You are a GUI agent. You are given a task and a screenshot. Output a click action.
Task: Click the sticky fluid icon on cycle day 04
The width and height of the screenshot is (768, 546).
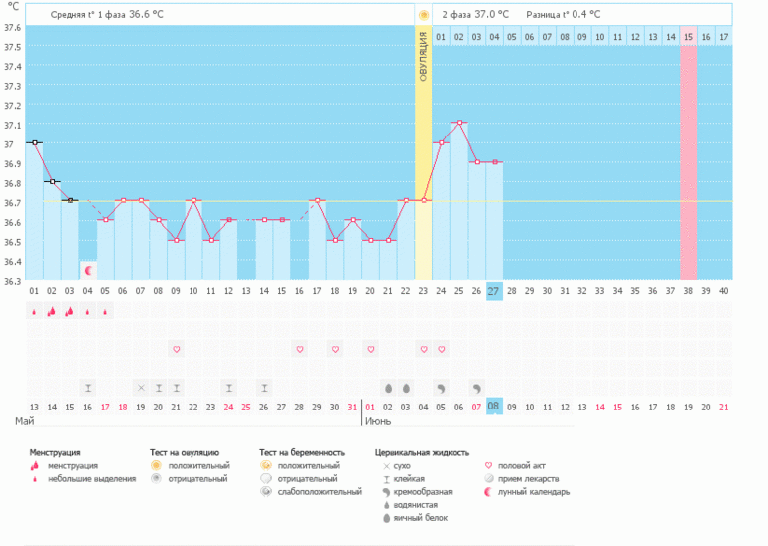(x=88, y=387)
